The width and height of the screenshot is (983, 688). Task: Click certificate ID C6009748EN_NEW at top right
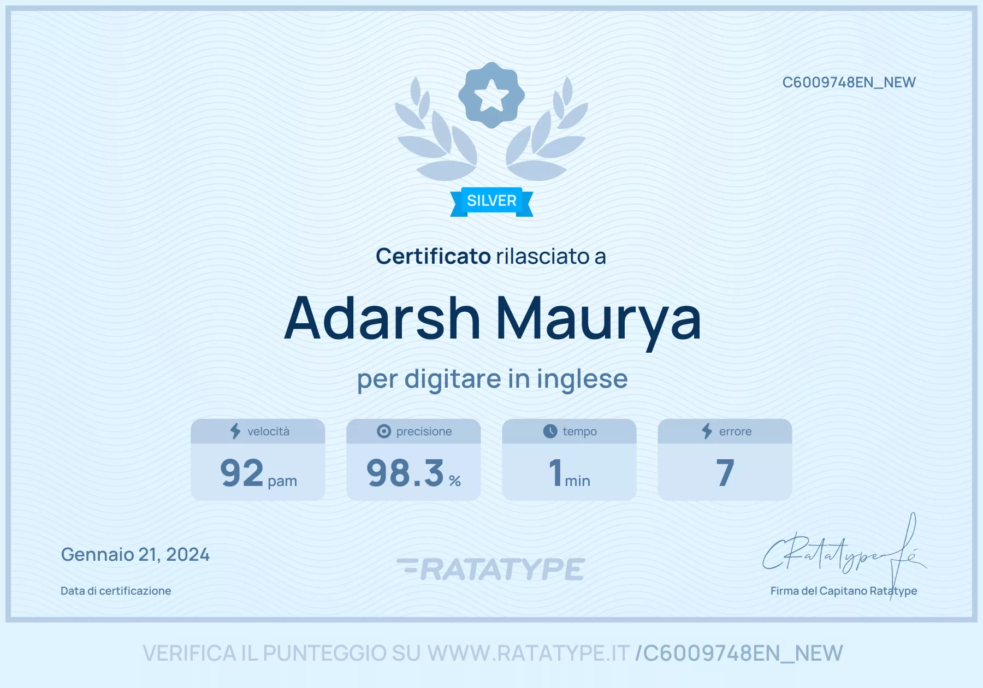click(x=849, y=82)
